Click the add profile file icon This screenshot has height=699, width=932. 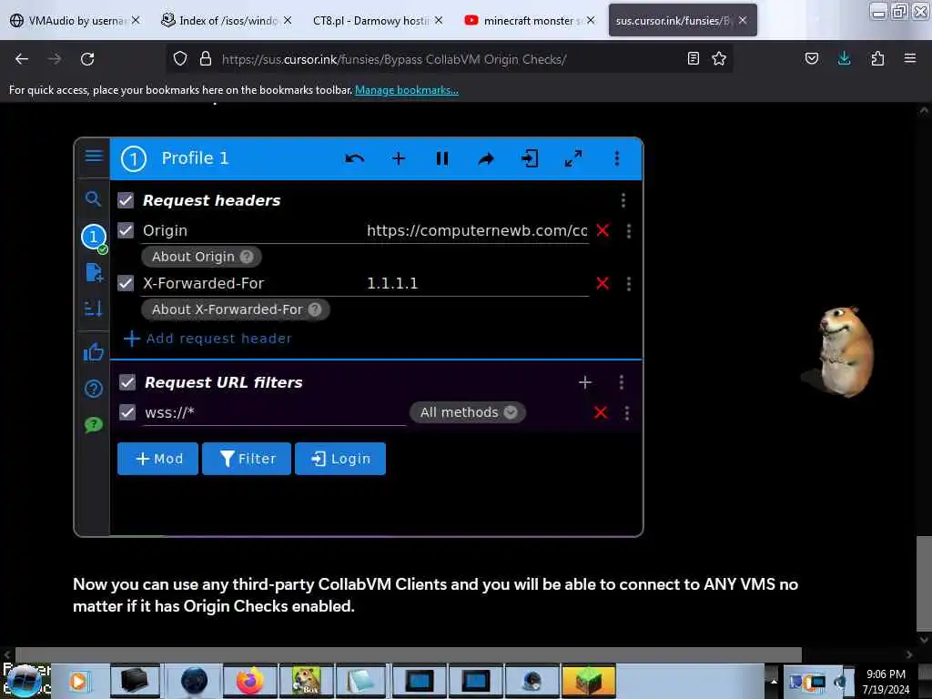tap(94, 272)
